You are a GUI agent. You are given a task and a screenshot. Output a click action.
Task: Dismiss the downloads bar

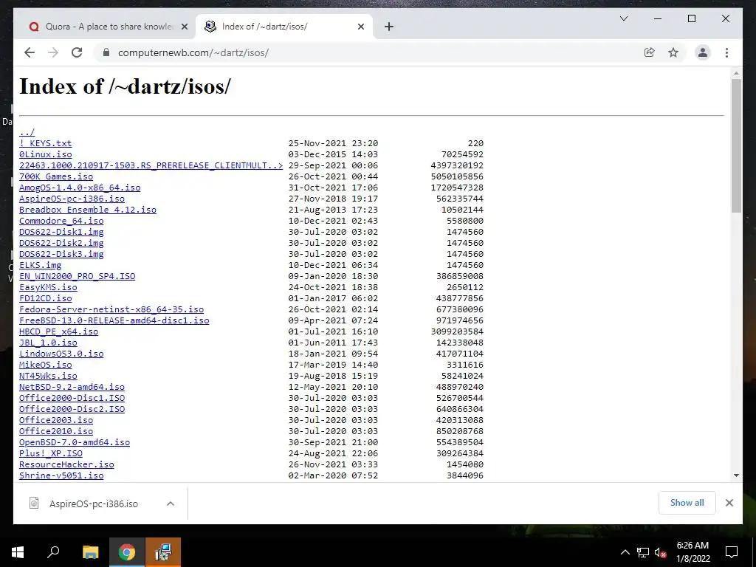[729, 503]
